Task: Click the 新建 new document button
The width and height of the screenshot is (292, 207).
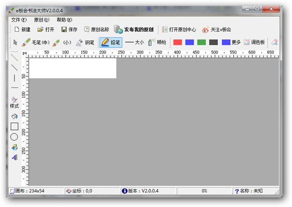Action: coord(22,29)
